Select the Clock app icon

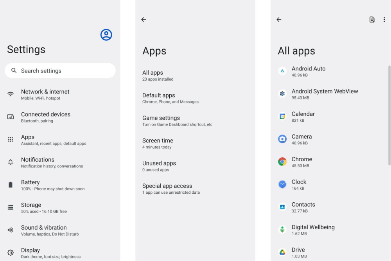[282, 184]
